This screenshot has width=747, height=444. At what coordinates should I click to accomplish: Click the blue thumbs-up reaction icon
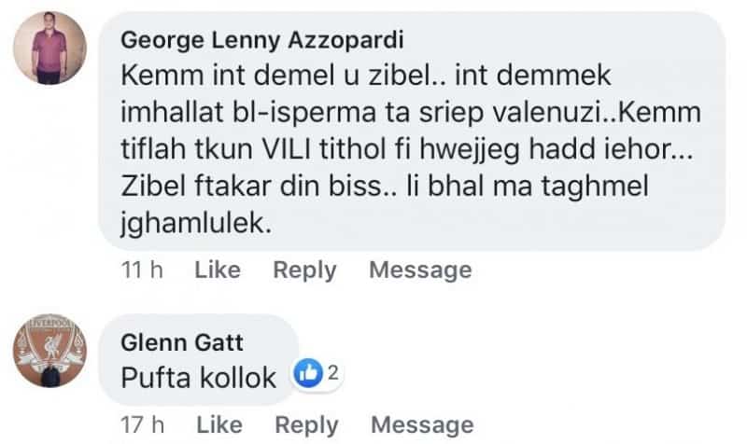306,375
